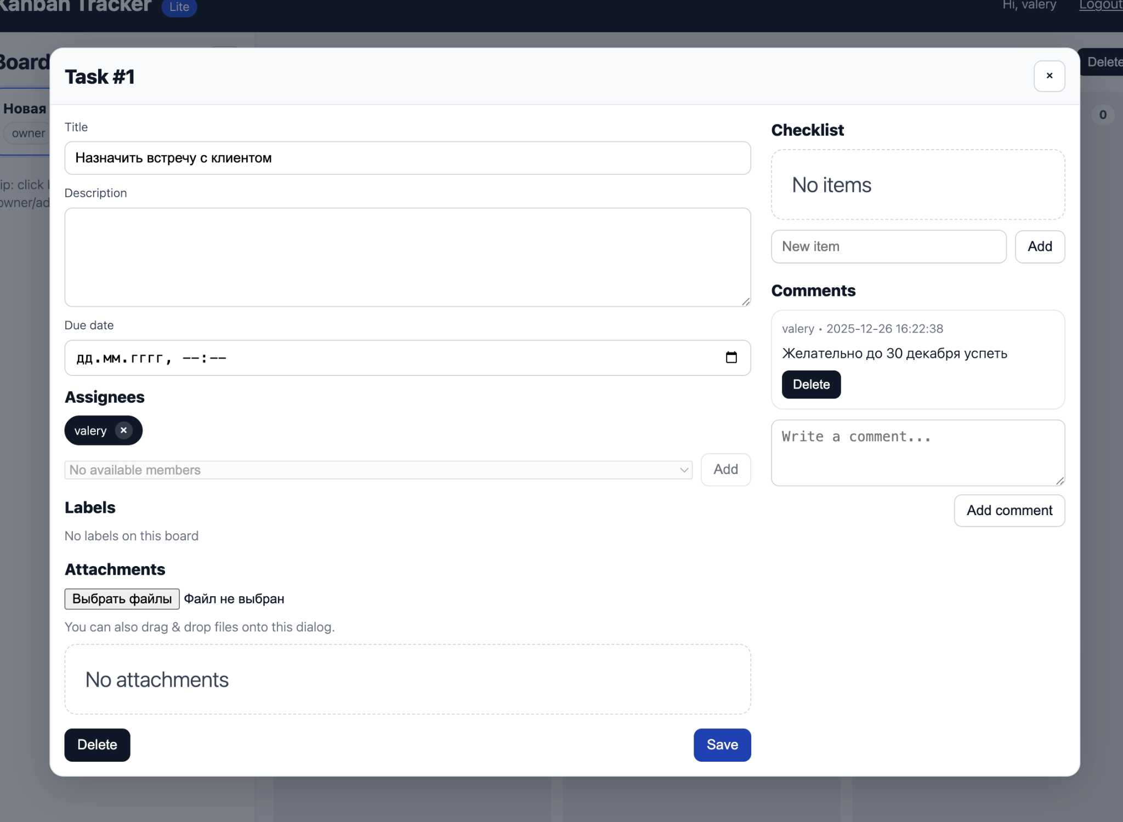1123x822 pixels.
Task: Click the Logout link
Action: 1100,5
